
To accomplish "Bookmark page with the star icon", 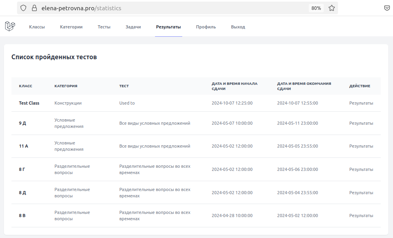I will coord(332,8).
